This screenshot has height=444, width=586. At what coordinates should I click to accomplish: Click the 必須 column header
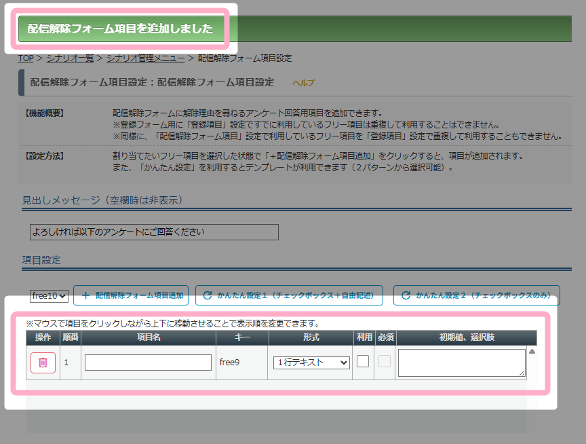click(x=386, y=337)
